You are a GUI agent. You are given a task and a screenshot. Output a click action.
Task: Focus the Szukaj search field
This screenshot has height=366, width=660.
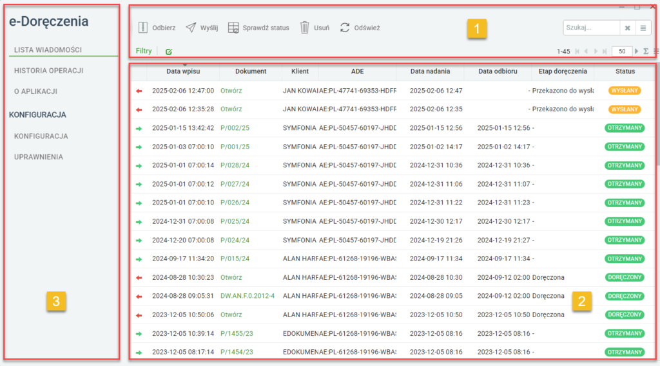[x=592, y=28]
